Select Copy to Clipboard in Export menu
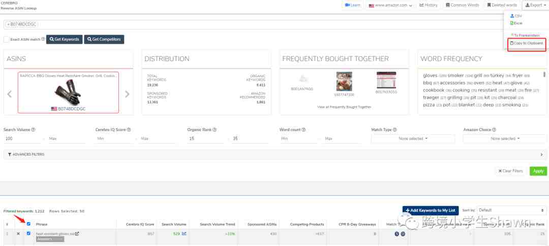This screenshot has height=246, width=549. click(x=527, y=43)
